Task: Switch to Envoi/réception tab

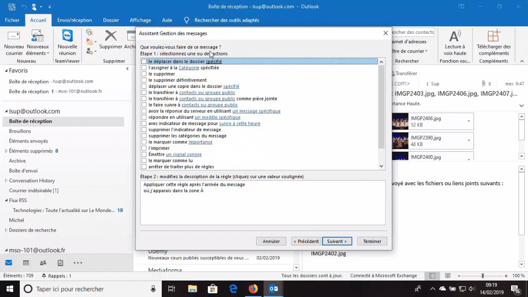Action: pos(74,20)
